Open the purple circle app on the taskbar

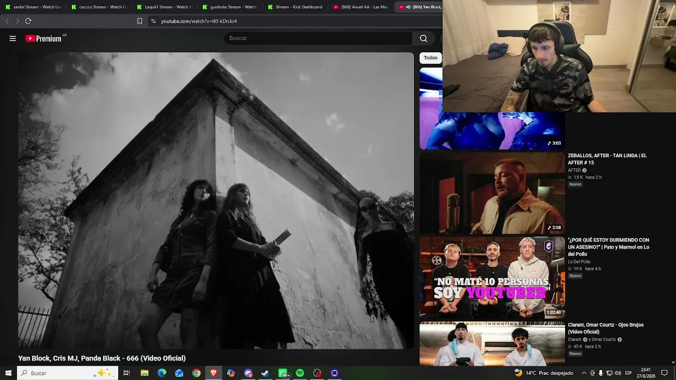point(334,373)
